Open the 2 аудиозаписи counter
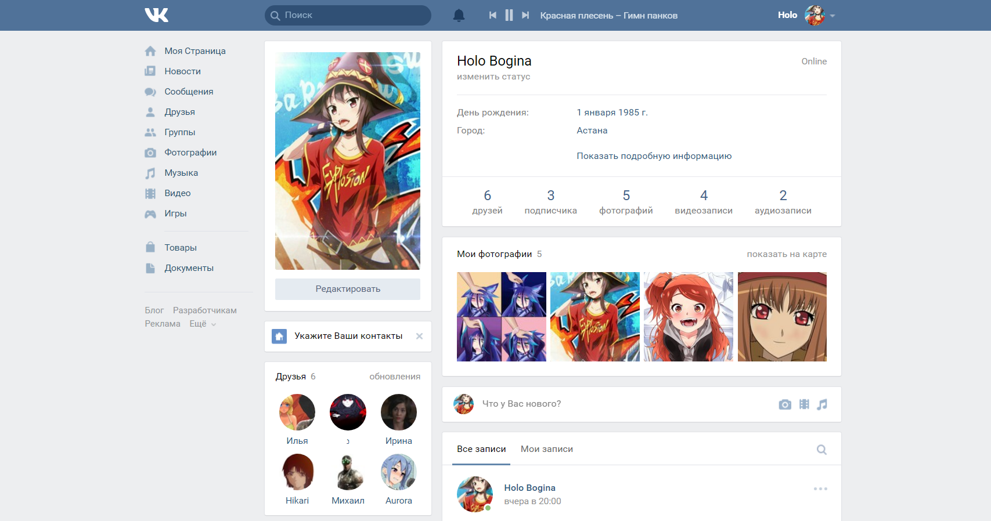991x521 pixels. click(783, 201)
